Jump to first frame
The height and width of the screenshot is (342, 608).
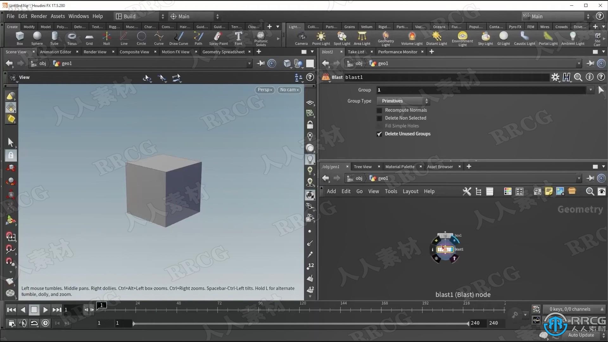coord(11,310)
